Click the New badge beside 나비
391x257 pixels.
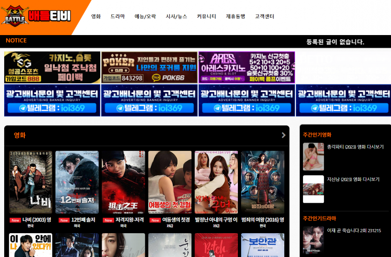click(15, 220)
